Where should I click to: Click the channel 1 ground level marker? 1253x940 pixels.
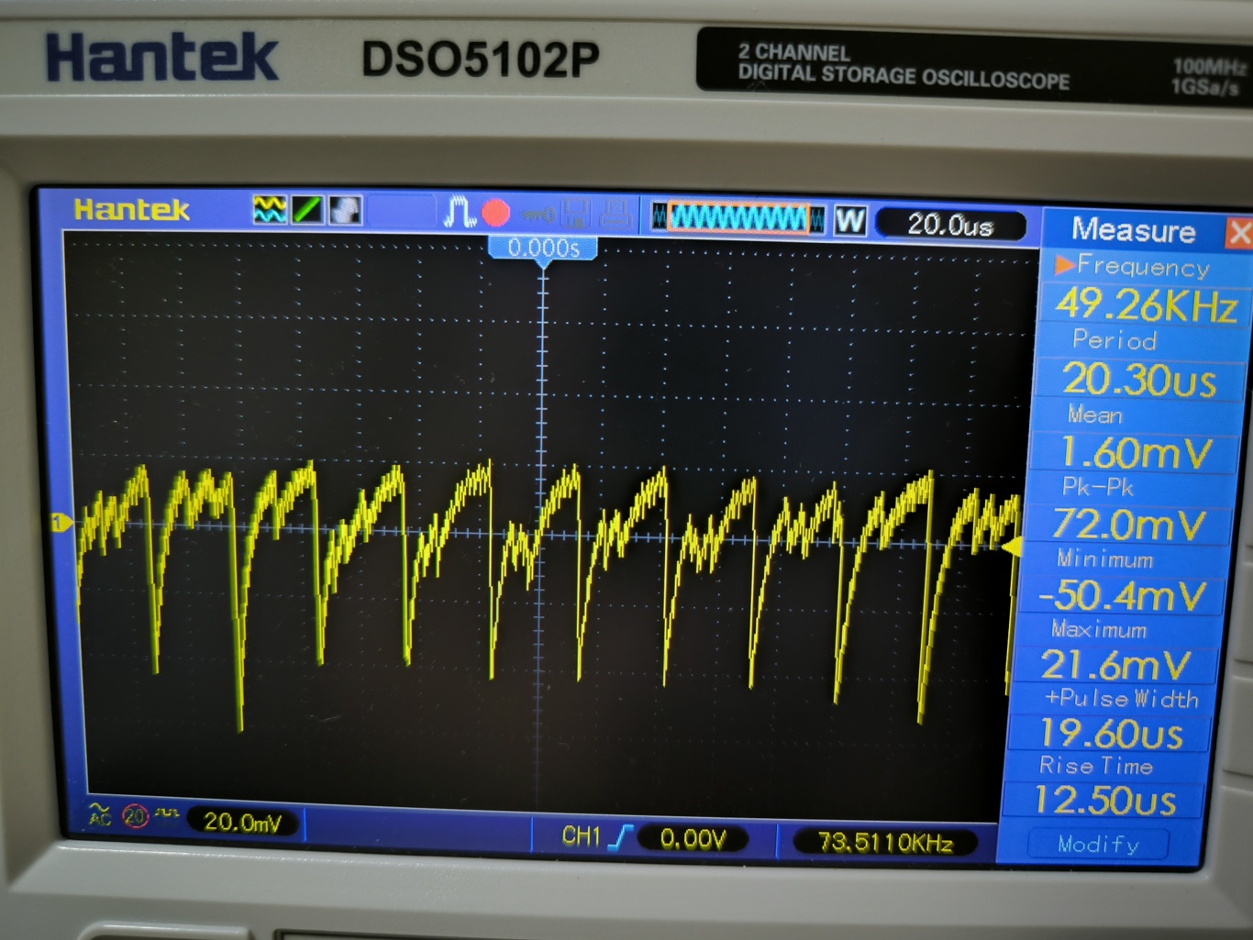[x=61, y=523]
